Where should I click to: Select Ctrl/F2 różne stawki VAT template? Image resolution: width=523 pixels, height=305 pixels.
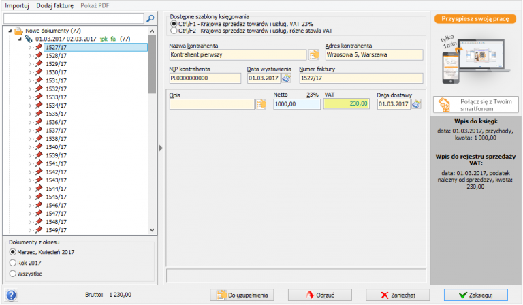174,31
